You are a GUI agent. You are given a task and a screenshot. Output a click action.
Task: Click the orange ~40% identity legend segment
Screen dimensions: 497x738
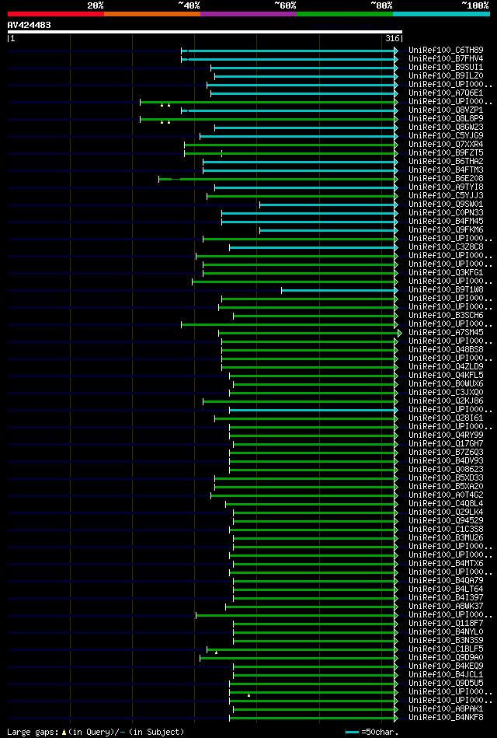(x=152, y=14)
